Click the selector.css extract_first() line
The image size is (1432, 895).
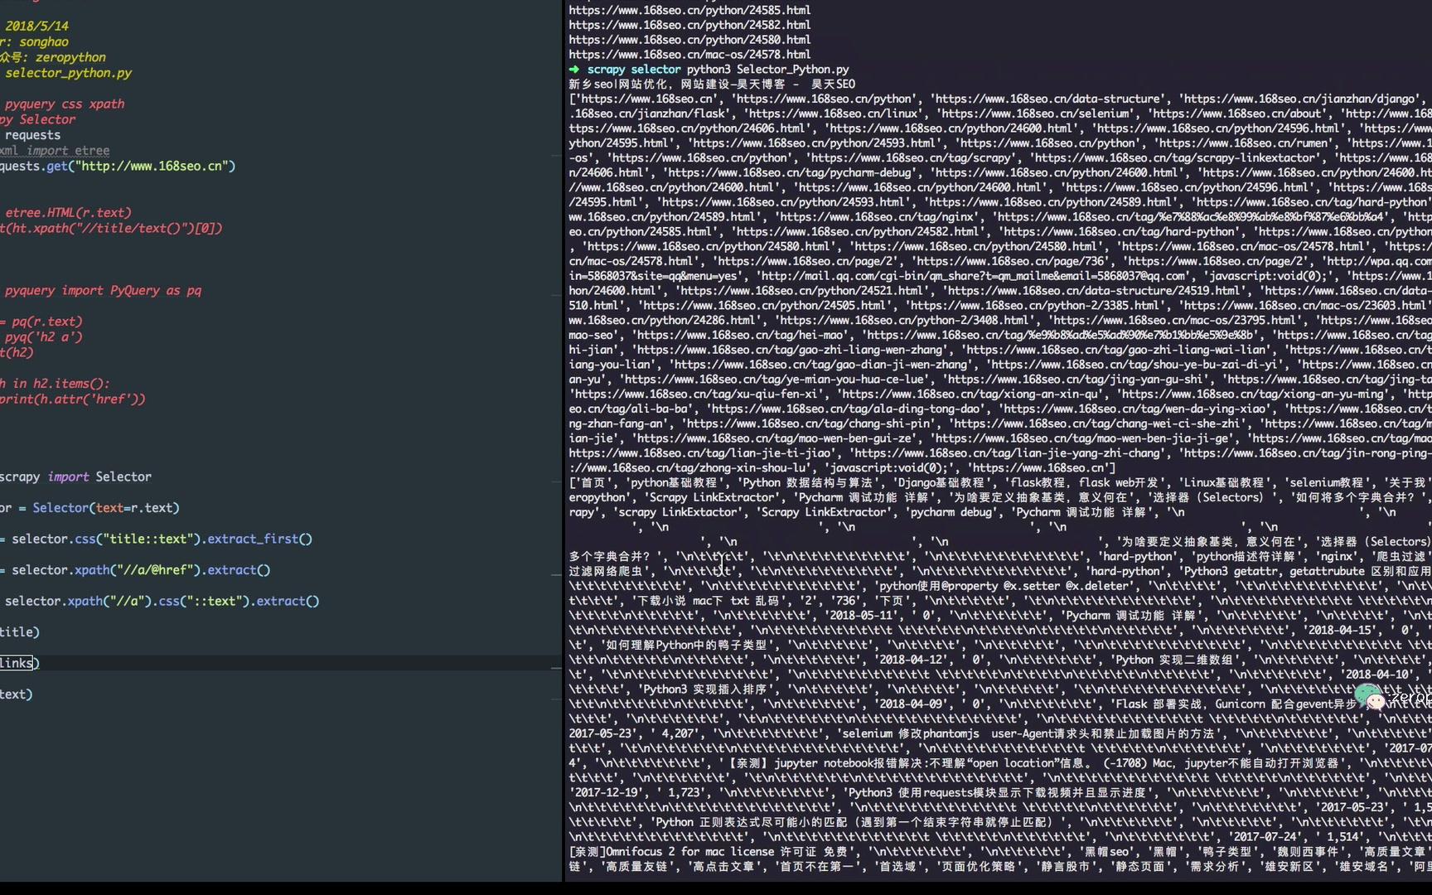click(157, 539)
